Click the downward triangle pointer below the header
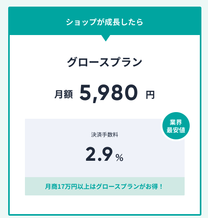This screenshot has width=208, height=218. point(106,38)
